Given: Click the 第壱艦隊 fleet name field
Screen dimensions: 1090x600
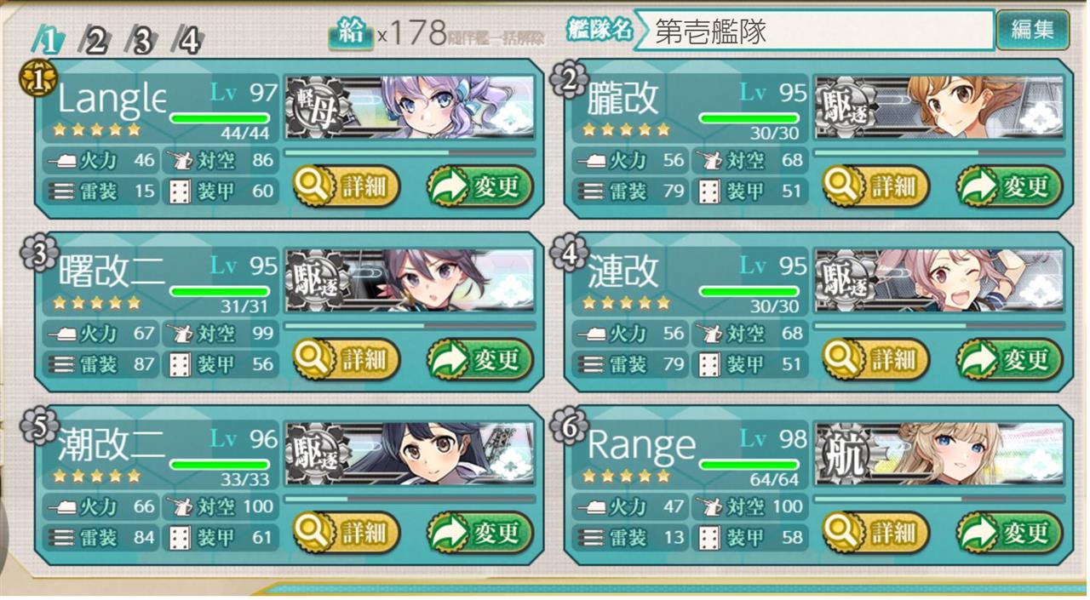Looking at the screenshot, I should tap(814, 31).
